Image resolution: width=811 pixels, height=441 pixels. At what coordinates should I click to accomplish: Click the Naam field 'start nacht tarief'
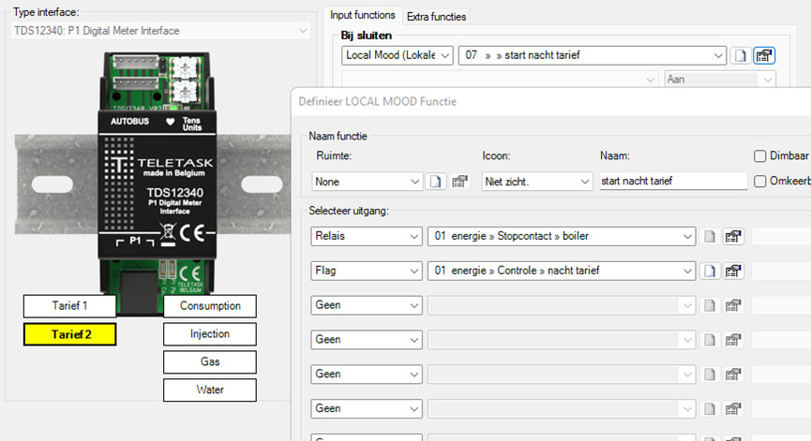[672, 181]
